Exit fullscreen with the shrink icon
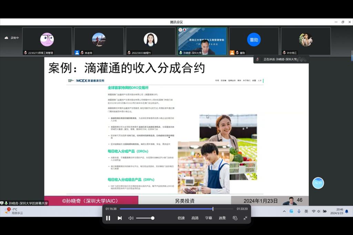Screen dimensions: 353x235 245,218
